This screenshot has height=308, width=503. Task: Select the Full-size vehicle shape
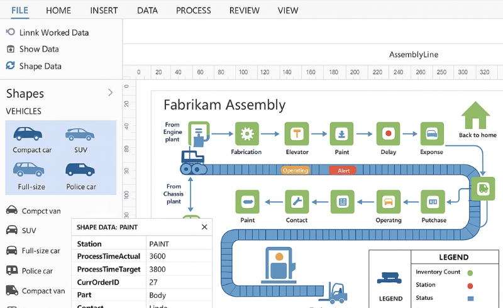[x=31, y=176]
